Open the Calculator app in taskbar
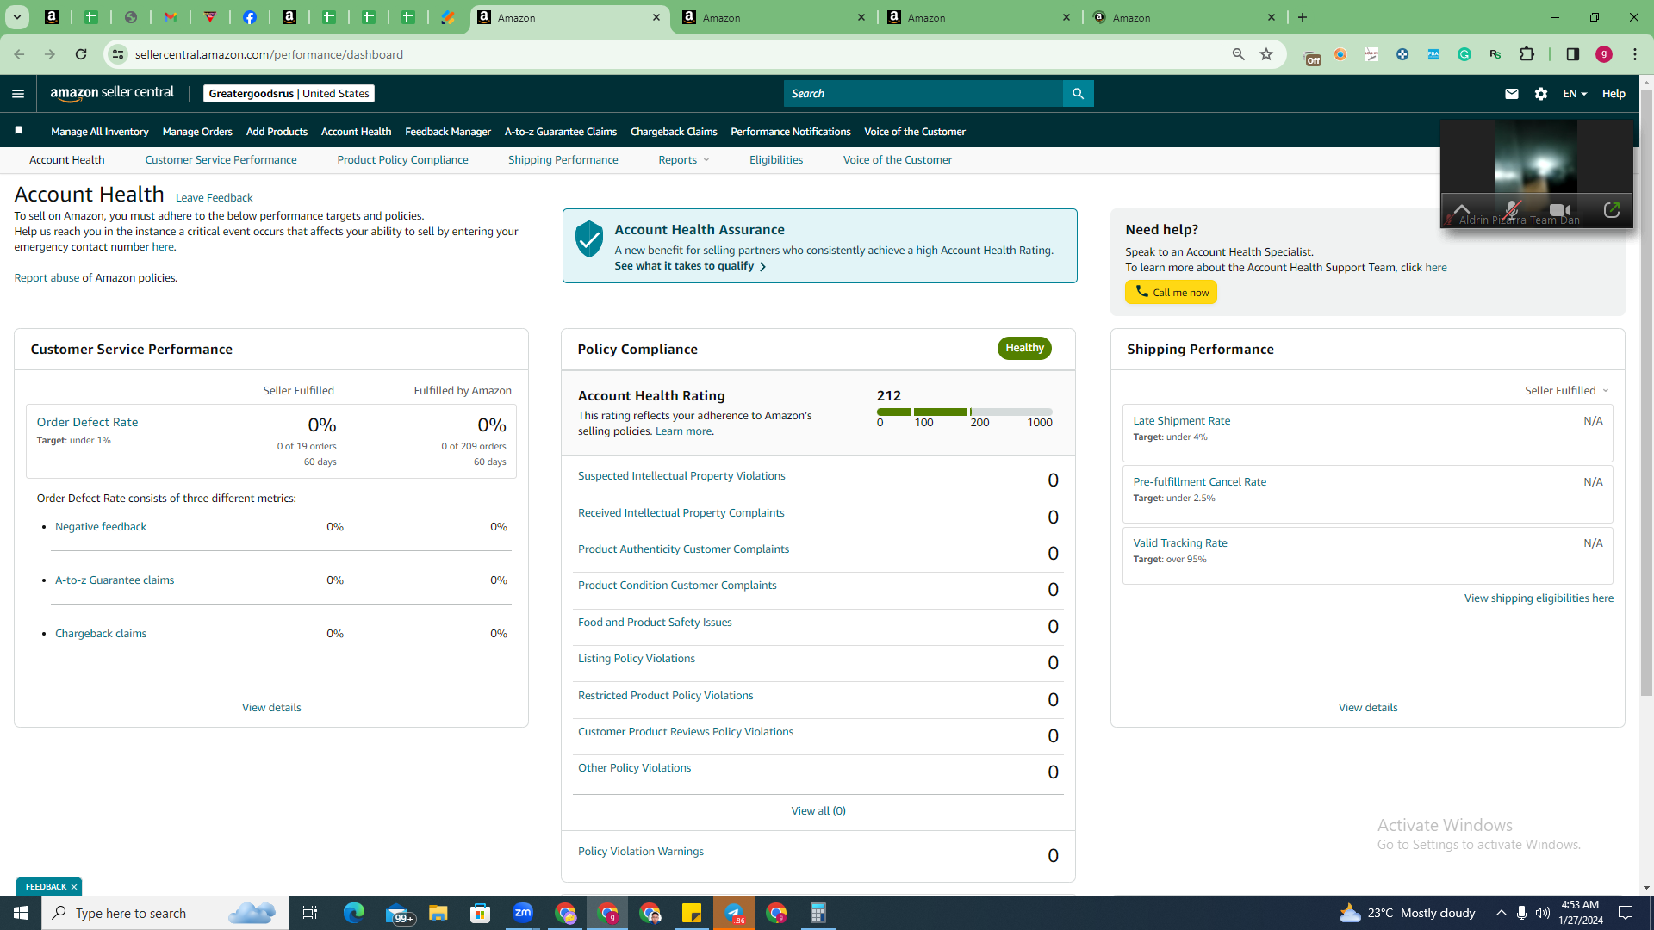 818,913
